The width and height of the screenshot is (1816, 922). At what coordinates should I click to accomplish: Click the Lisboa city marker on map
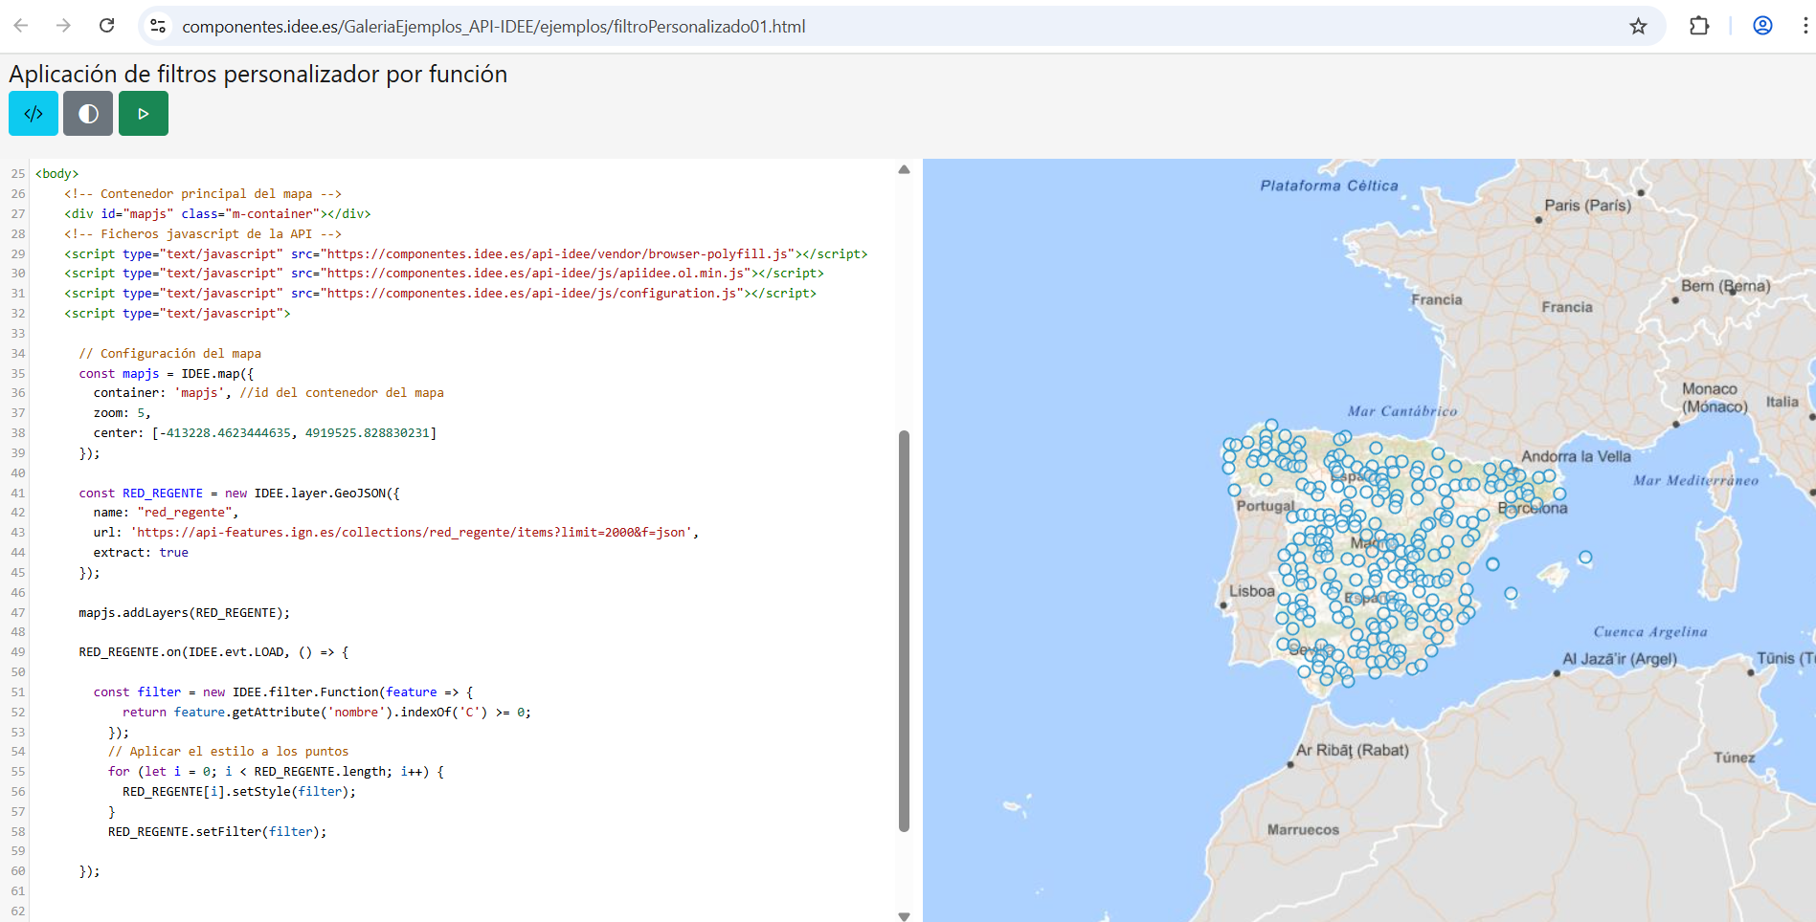coord(1222,605)
